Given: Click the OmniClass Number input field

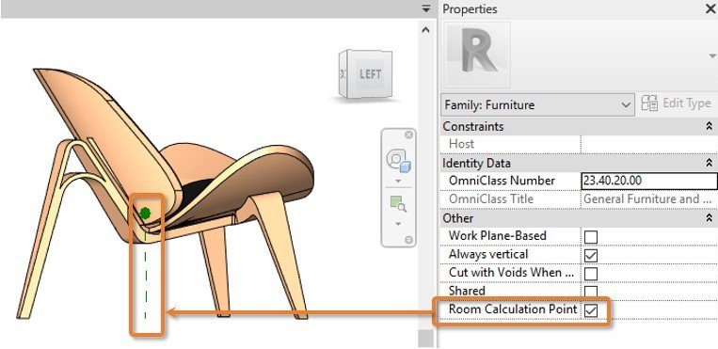Looking at the screenshot, I should coord(649,181).
